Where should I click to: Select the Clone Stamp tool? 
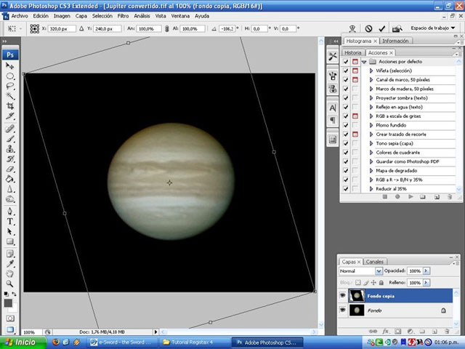9,149
